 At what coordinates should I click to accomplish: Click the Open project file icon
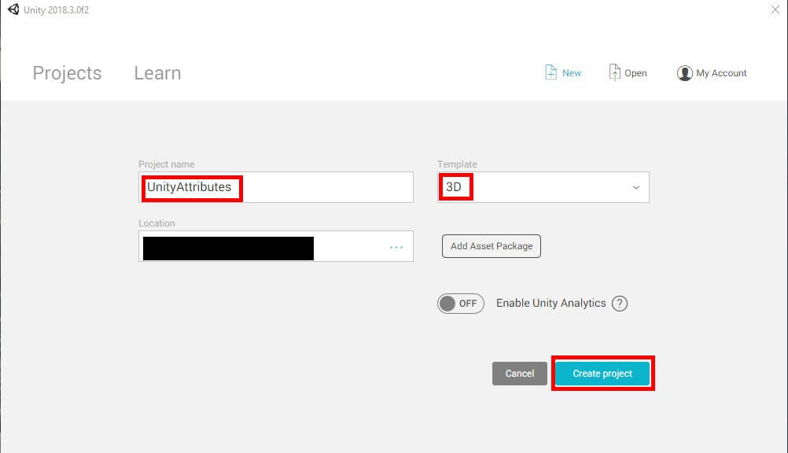coord(614,72)
